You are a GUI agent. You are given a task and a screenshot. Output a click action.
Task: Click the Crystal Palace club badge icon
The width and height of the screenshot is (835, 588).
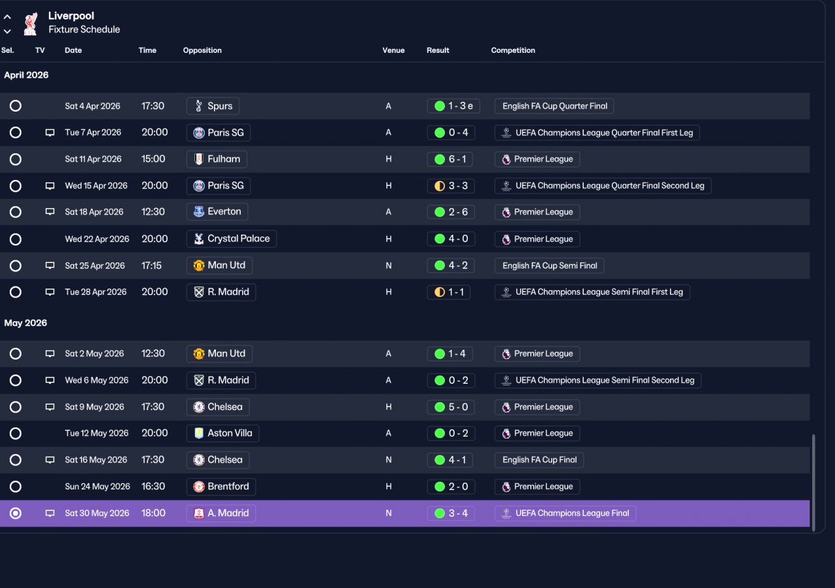point(199,238)
